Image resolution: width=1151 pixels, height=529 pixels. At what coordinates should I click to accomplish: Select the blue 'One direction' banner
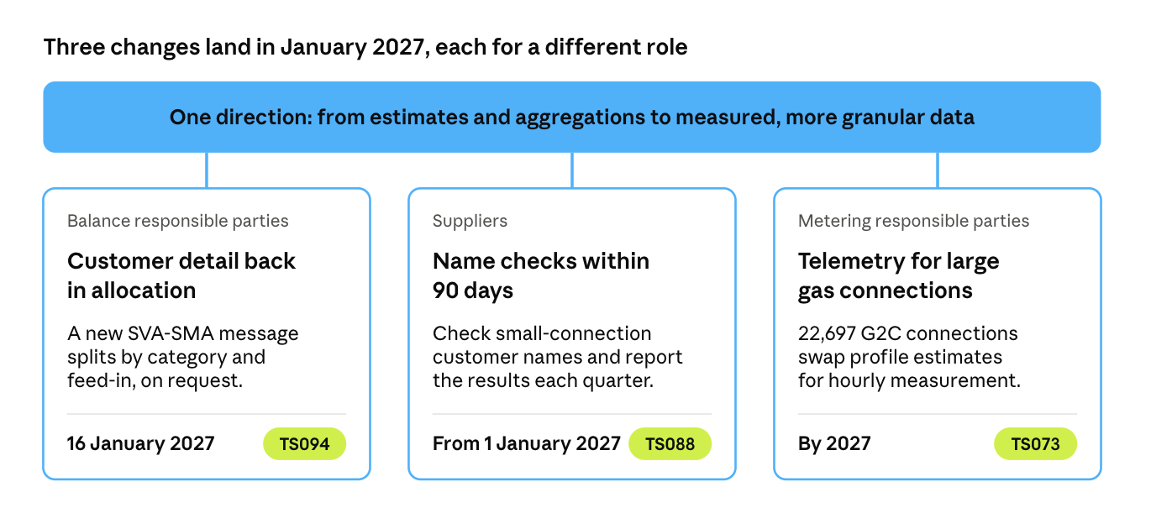pos(572,117)
